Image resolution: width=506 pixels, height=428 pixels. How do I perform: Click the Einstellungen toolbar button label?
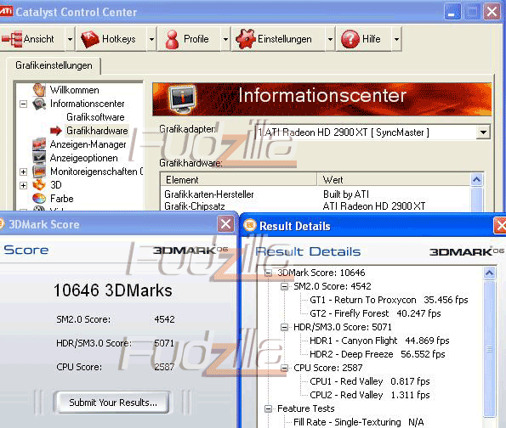tap(285, 39)
